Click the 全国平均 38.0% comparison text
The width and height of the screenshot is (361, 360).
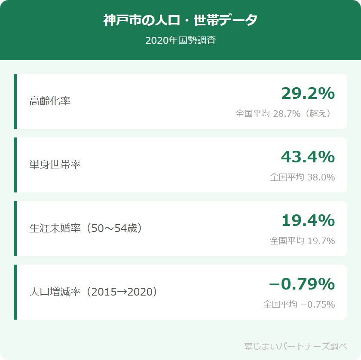pyautogui.click(x=302, y=177)
